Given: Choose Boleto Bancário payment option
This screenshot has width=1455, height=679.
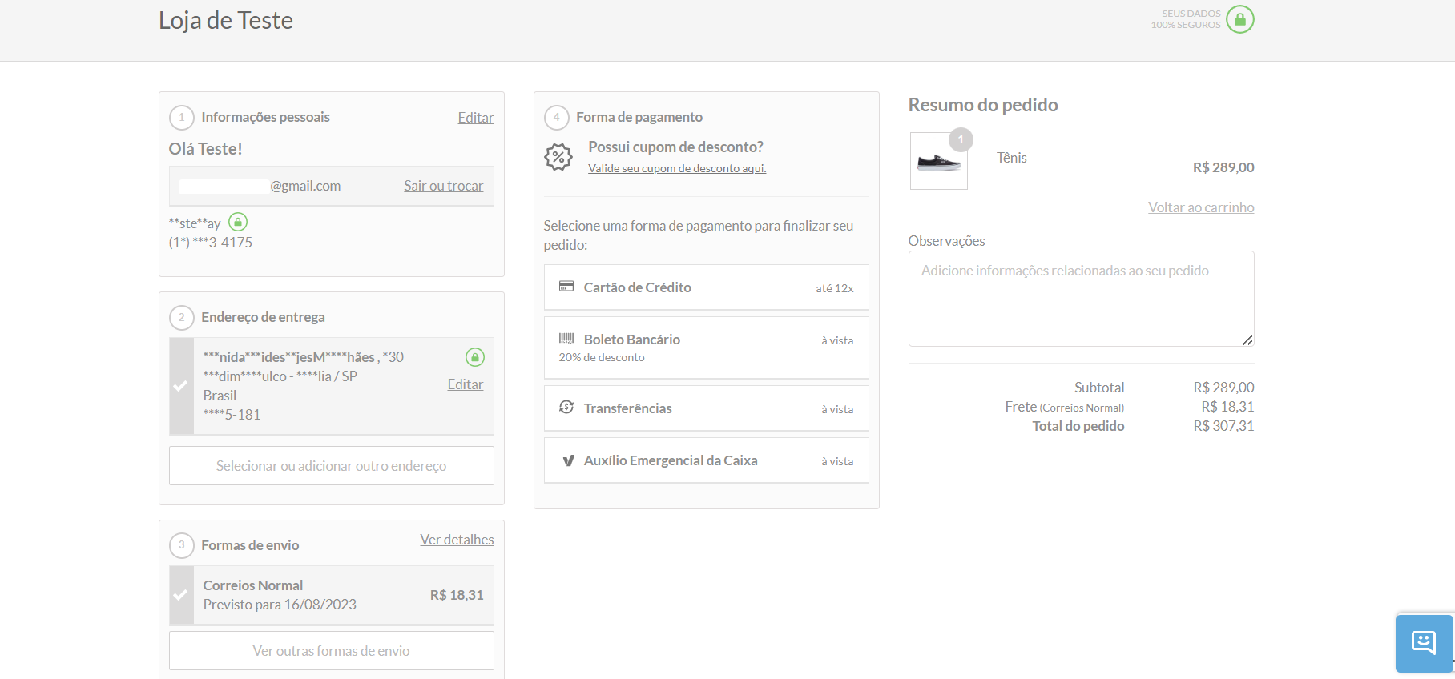Looking at the screenshot, I should pos(707,348).
